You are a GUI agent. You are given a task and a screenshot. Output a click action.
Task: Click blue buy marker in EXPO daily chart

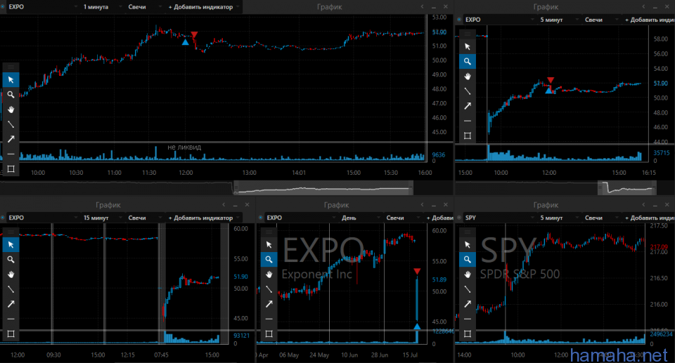[x=417, y=326]
